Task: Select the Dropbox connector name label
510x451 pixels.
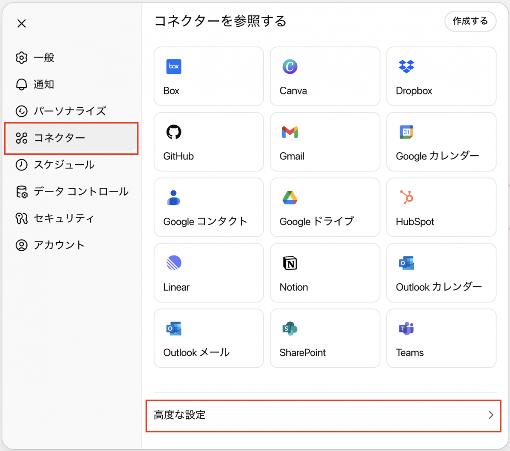Action: tap(414, 91)
